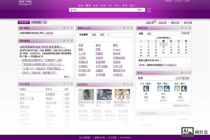Click 添加日程 in calendar module

(186, 33)
